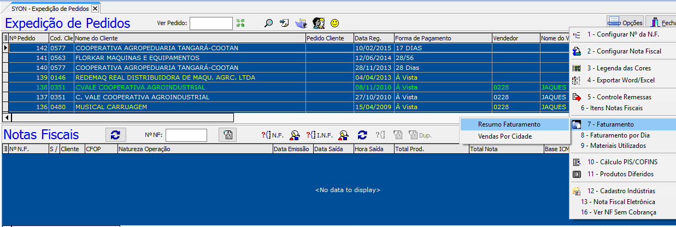The image size is (676, 227).
Task: Select 4 - Exportar Word/Excel option
Action: coord(620,80)
